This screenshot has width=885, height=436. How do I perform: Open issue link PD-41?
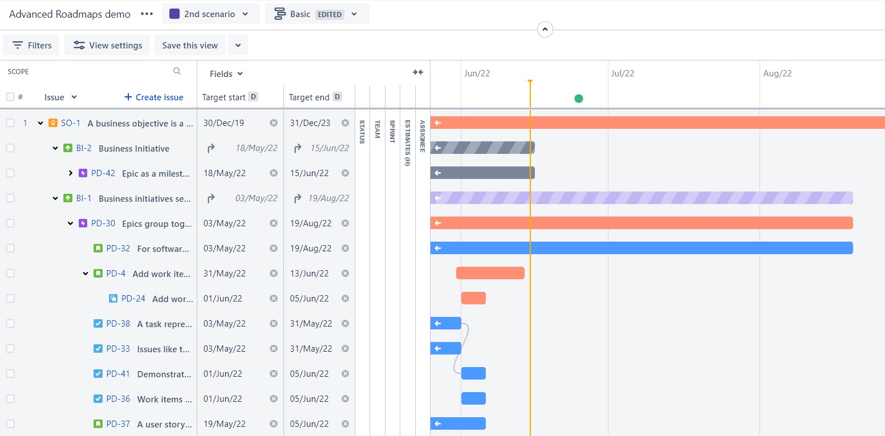click(x=118, y=374)
